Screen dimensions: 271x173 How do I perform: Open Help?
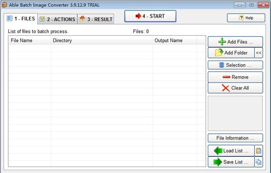[246, 18]
